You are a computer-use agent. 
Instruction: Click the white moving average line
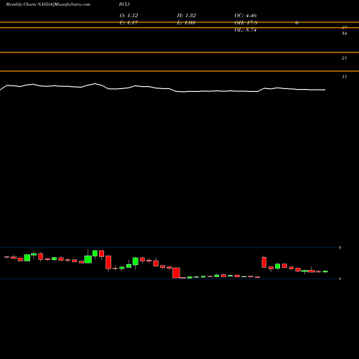tap(163, 88)
